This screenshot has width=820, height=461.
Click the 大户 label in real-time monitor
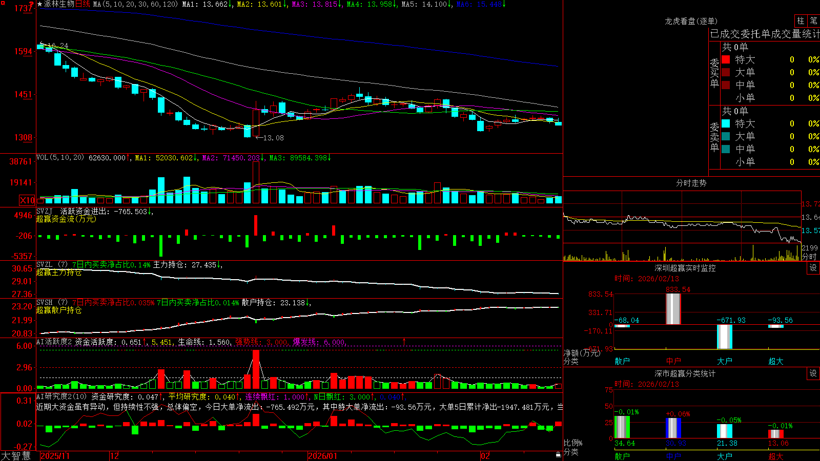click(725, 361)
